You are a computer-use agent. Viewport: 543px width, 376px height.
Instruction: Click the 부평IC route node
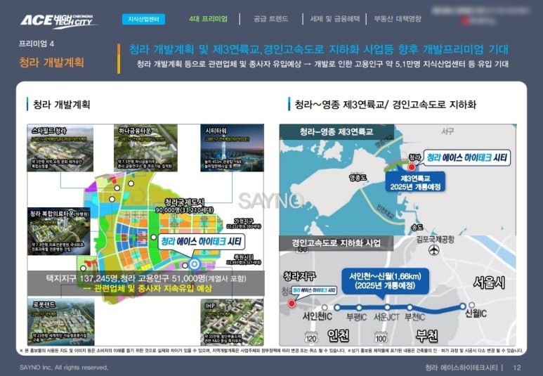point(359,307)
